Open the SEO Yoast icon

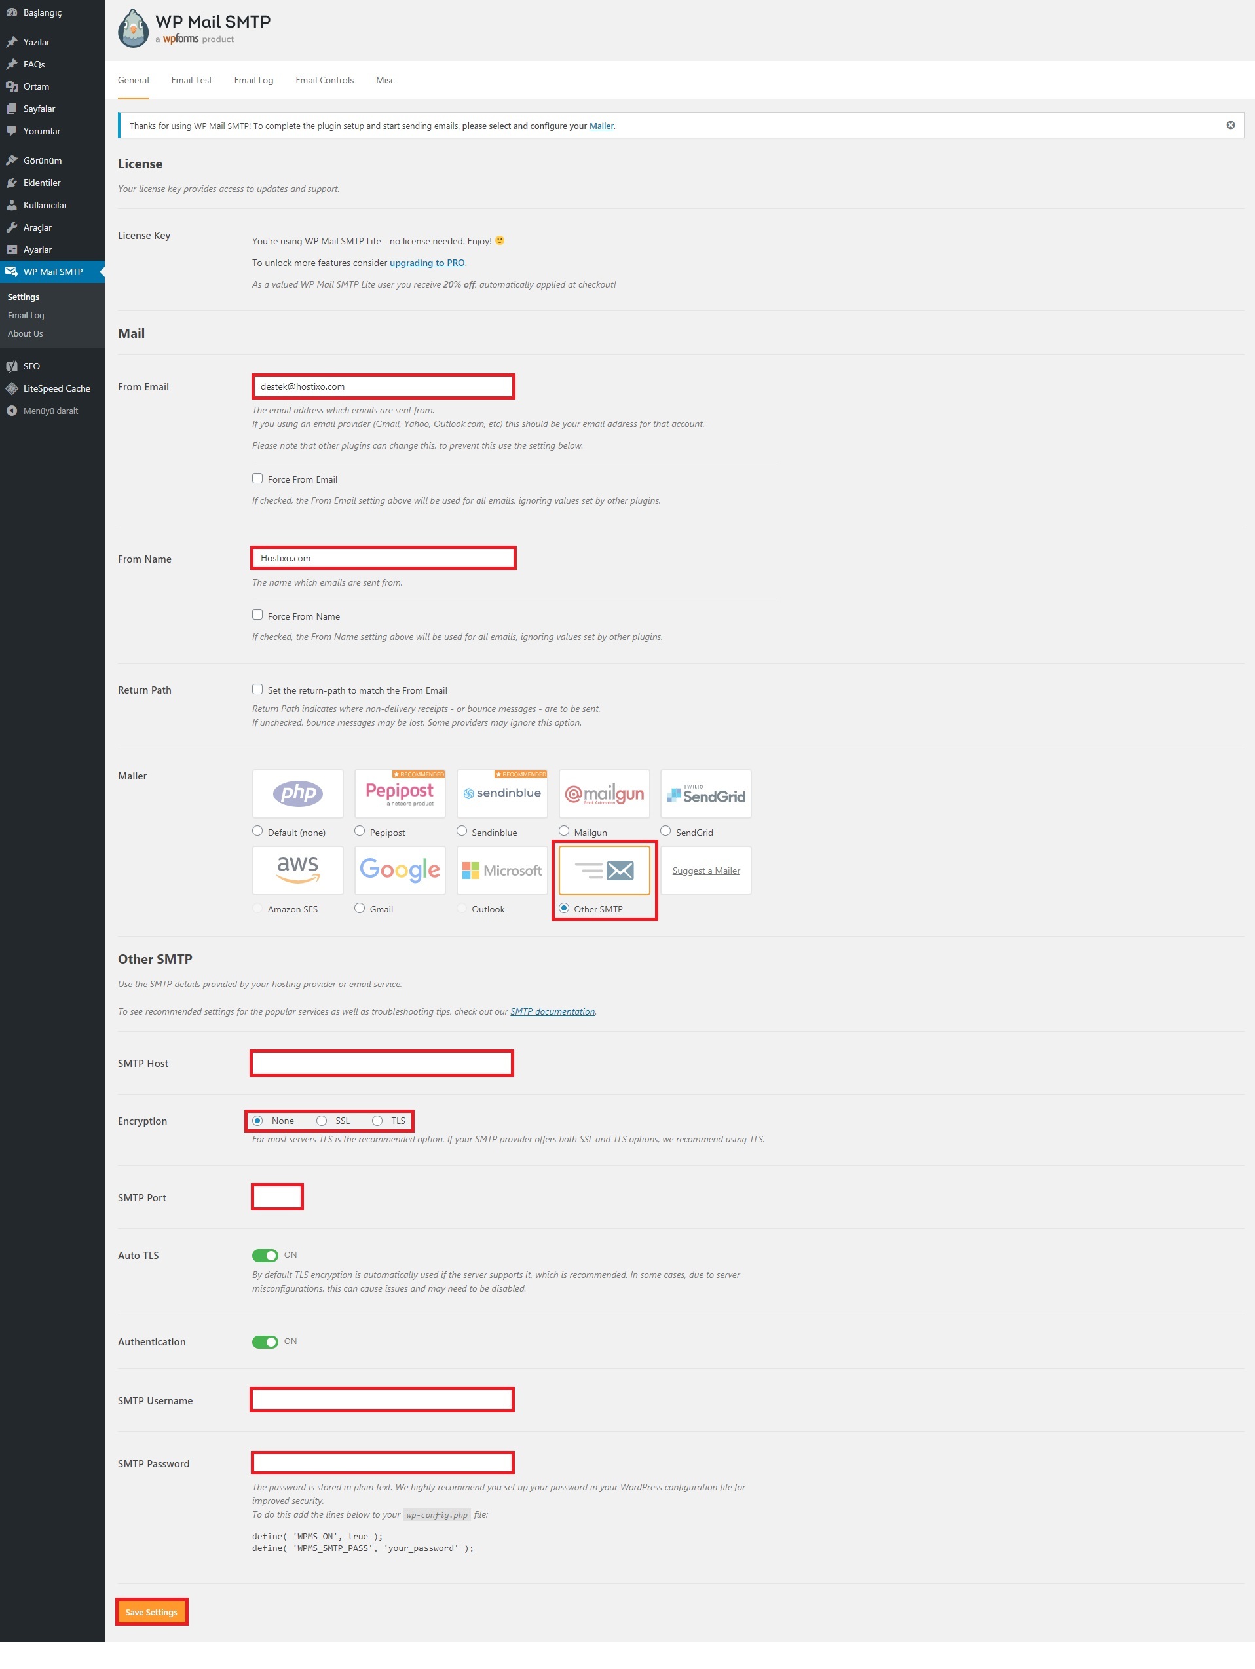[11, 366]
